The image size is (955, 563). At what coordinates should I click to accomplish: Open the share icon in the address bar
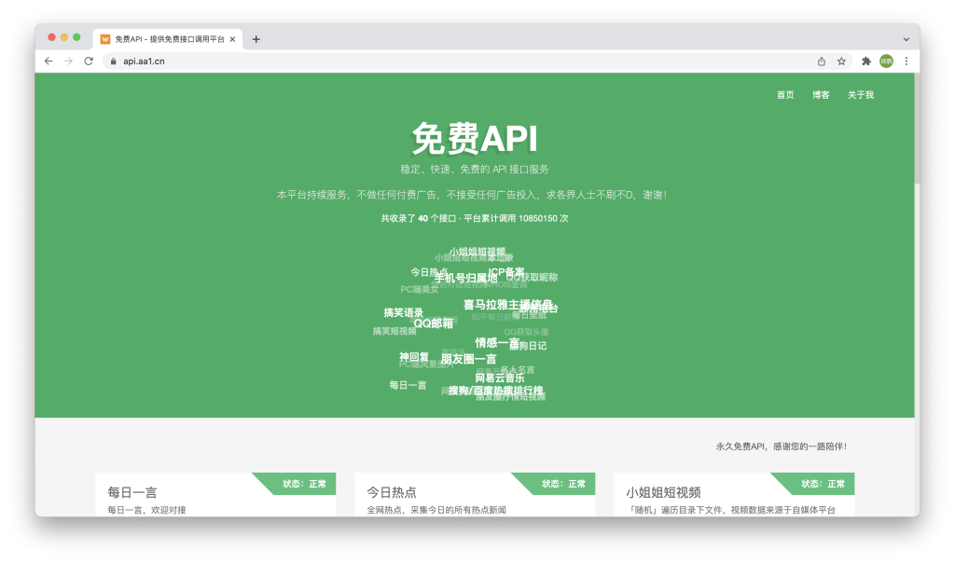(x=822, y=61)
